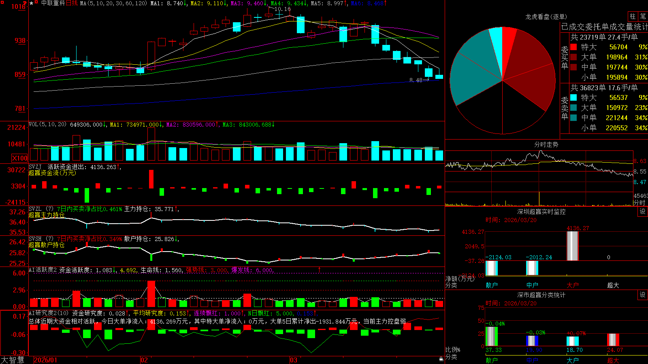Click the 爆发线: 6.000 magenta label
This screenshot has width=648, height=364.
coord(252,270)
